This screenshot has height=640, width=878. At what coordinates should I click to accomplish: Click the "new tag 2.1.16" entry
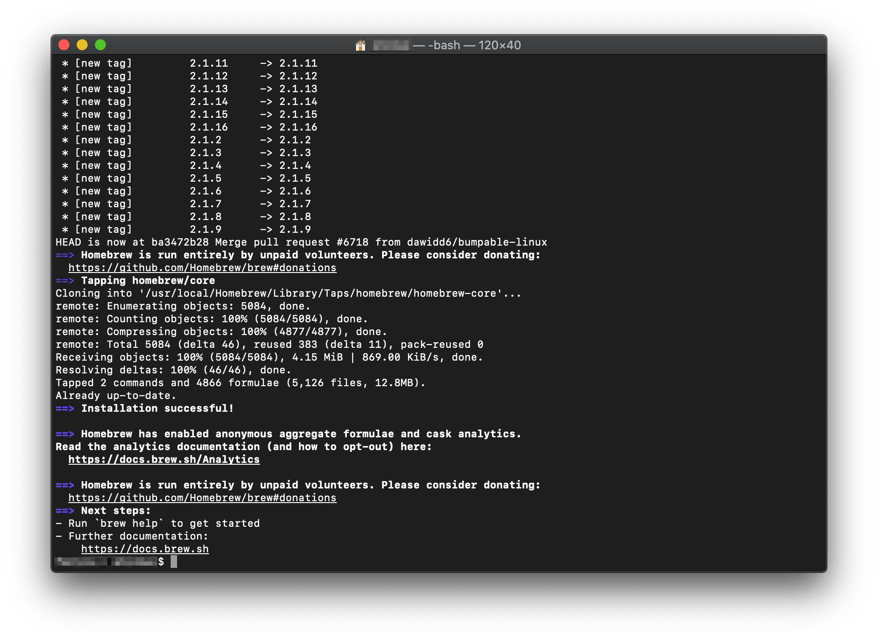click(192, 127)
